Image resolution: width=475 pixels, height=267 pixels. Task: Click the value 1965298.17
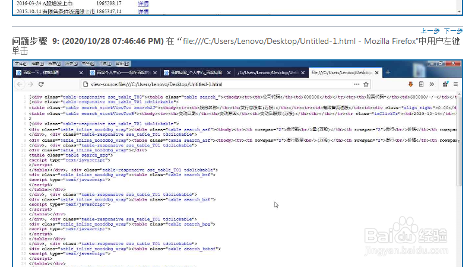point(109,4)
